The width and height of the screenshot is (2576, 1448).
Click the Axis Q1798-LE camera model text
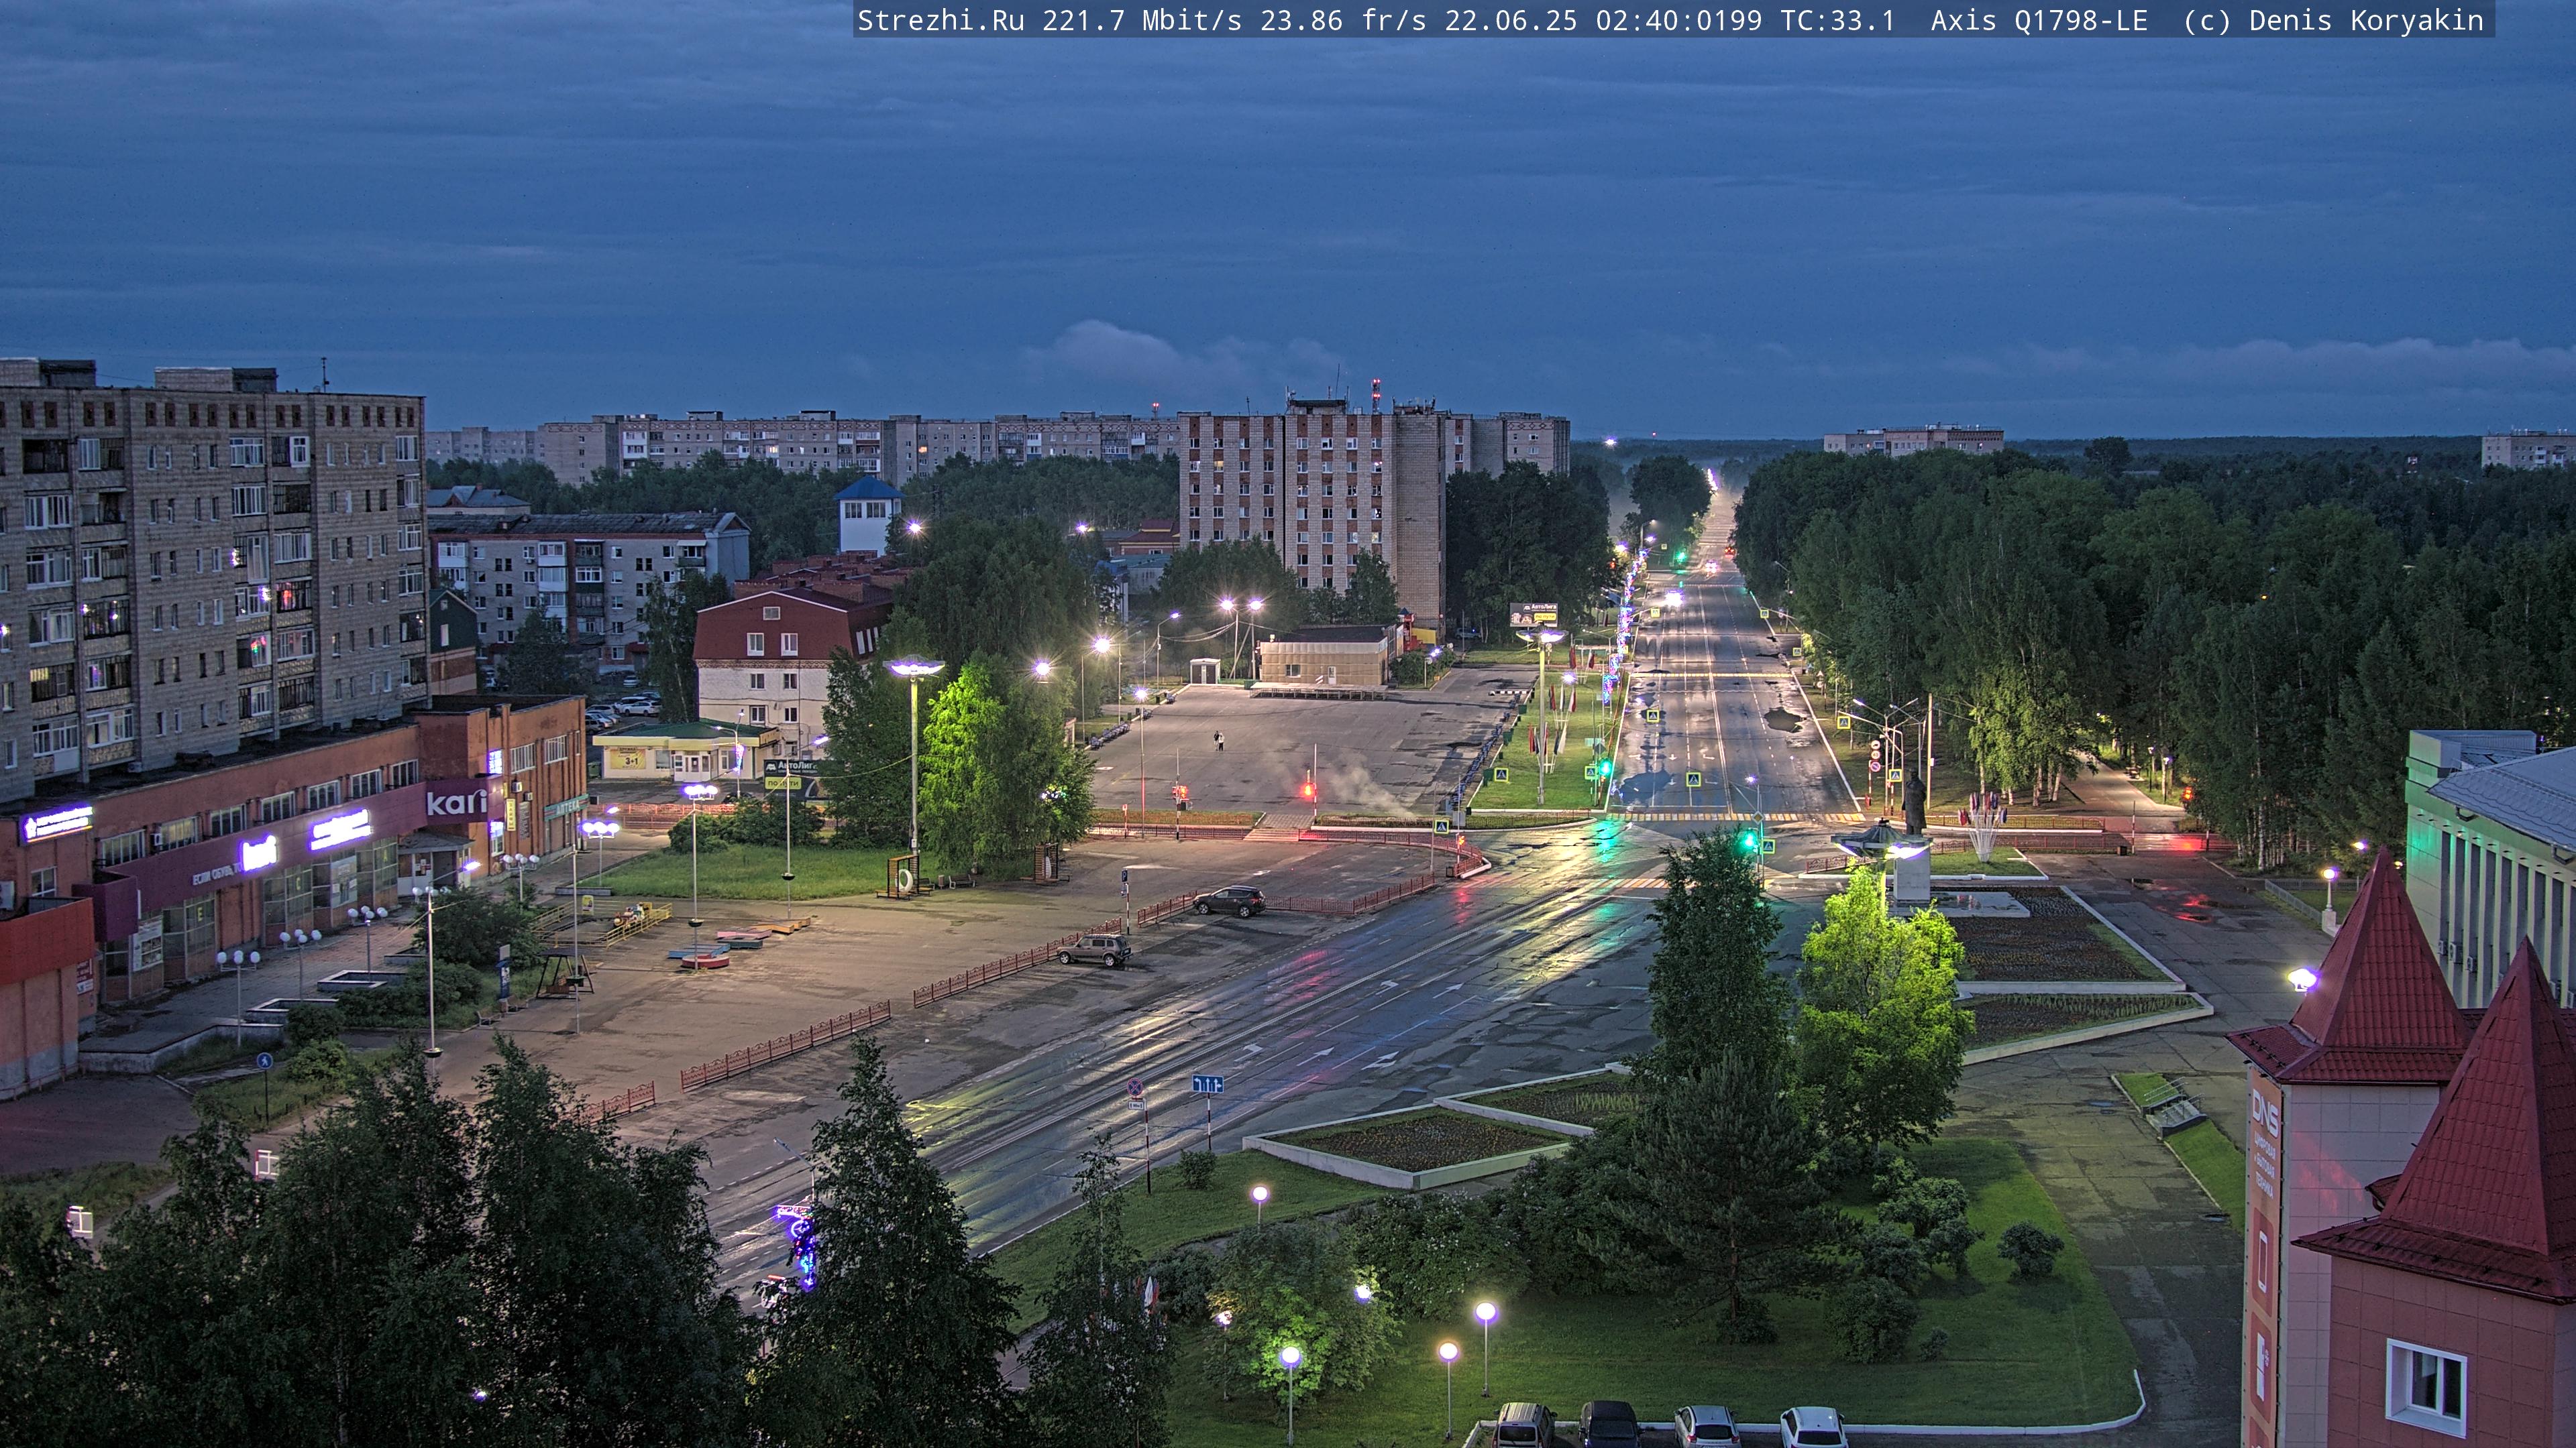coord(2039,21)
